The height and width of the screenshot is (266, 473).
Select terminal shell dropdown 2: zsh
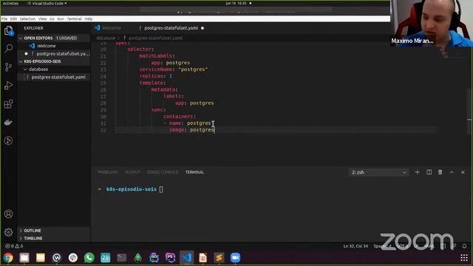click(x=379, y=172)
